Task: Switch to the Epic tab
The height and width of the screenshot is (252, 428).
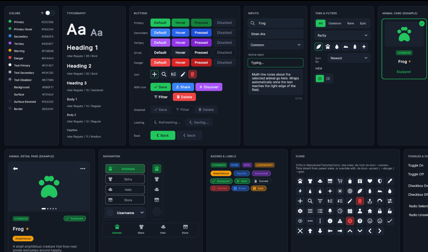Action: click(363, 23)
